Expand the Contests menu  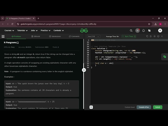[59, 30]
